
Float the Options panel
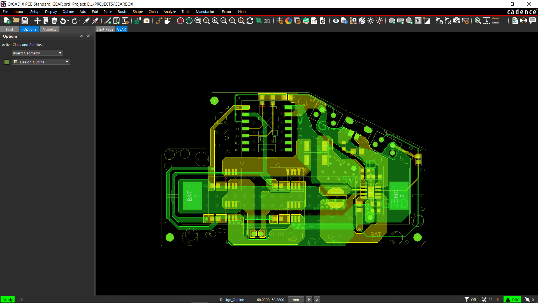82,36
